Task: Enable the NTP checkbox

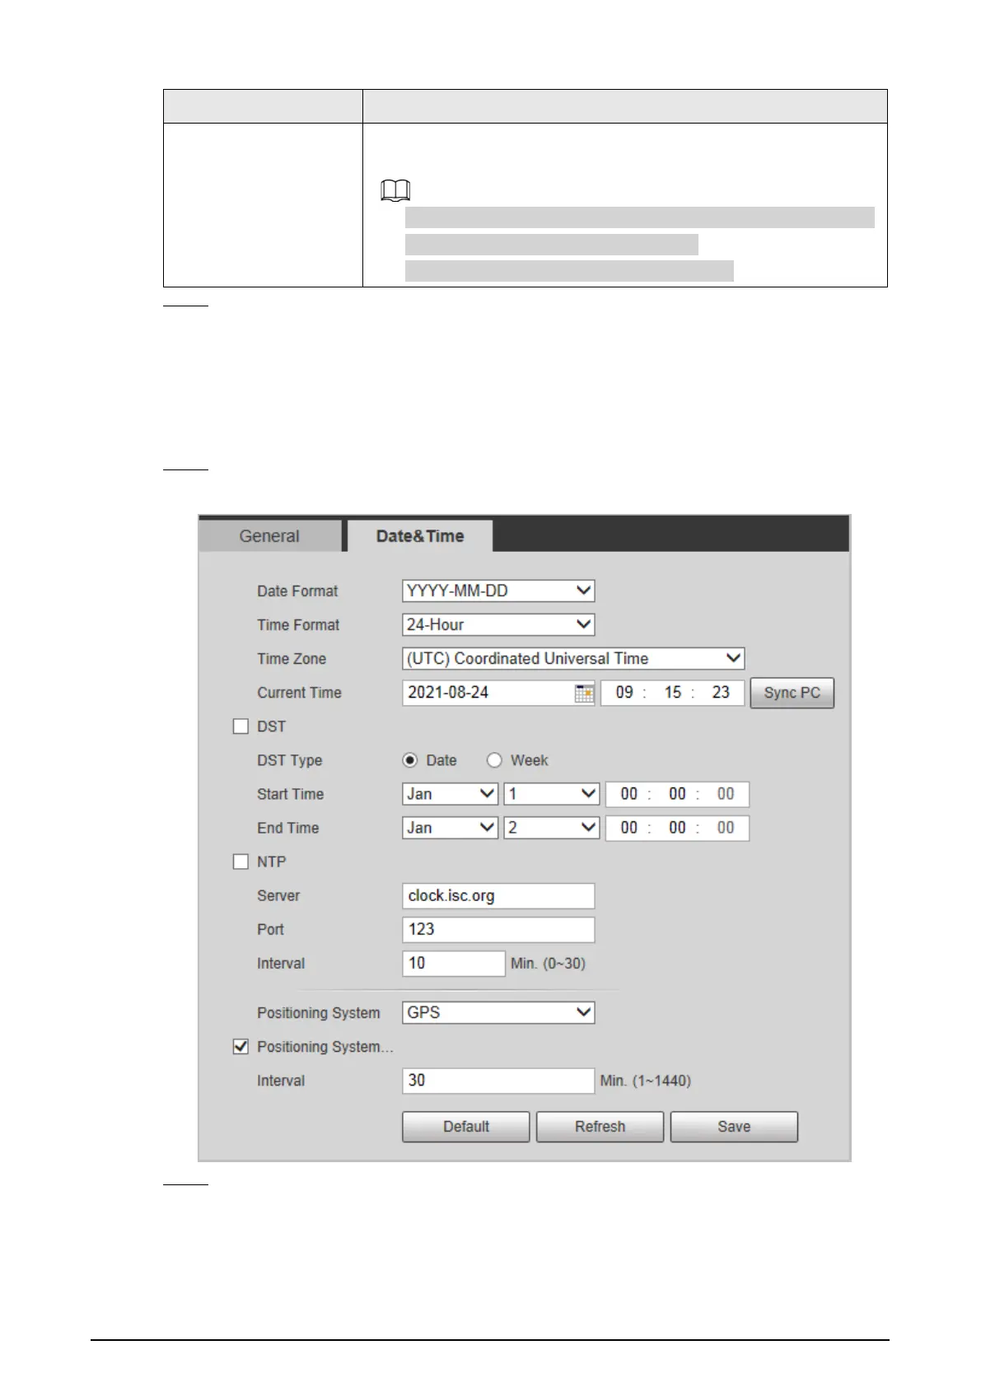Action: (241, 862)
